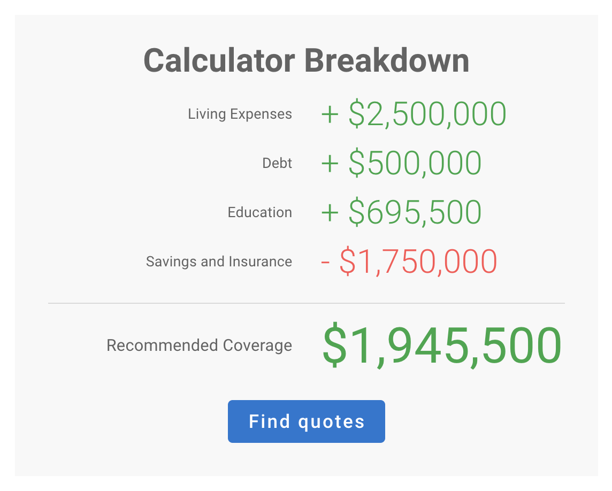
Task: Click the $500,000 debt amount
Action: [415, 163]
